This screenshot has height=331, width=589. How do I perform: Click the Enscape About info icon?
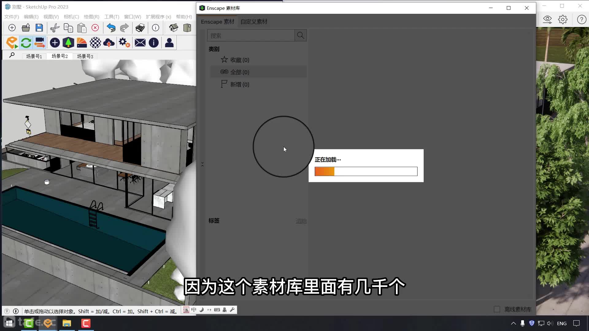pos(154,43)
